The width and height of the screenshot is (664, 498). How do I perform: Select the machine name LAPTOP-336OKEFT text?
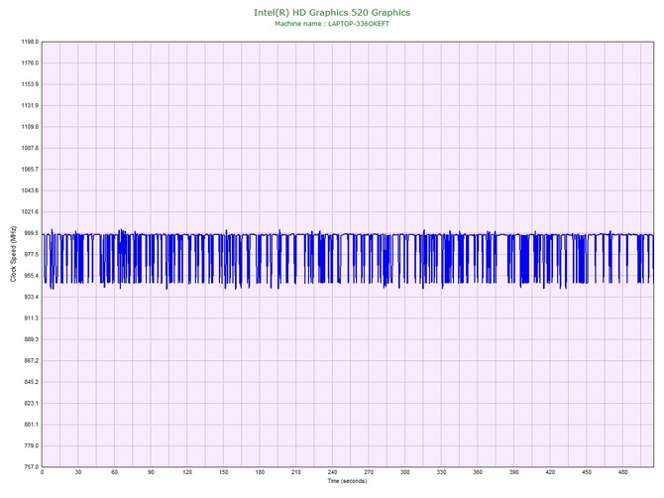click(358, 24)
